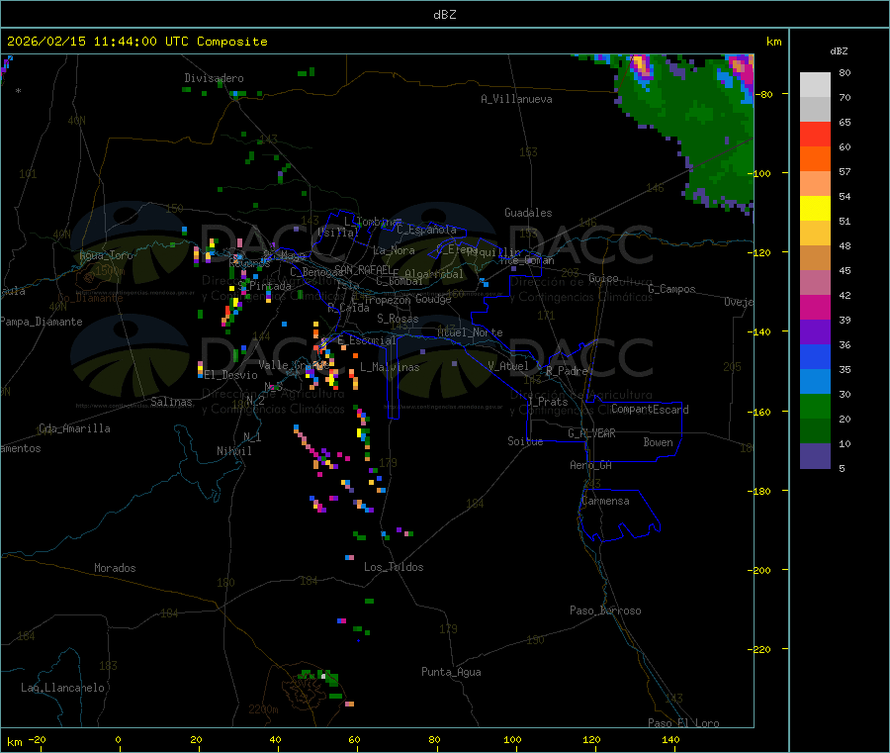The image size is (890, 753).
Task: Click the 'Divisadero' map label
Action: 214,78
